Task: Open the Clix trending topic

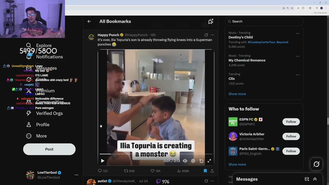Action: pyautogui.click(x=232, y=79)
